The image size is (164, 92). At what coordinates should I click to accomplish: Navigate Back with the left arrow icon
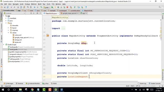tap(35, 7)
